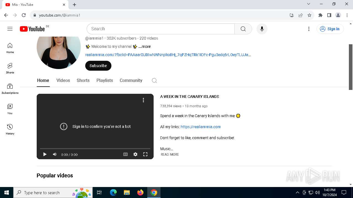The height and width of the screenshot is (198, 353).
Task: Select the channel Home tab
Action: tap(43, 80)
